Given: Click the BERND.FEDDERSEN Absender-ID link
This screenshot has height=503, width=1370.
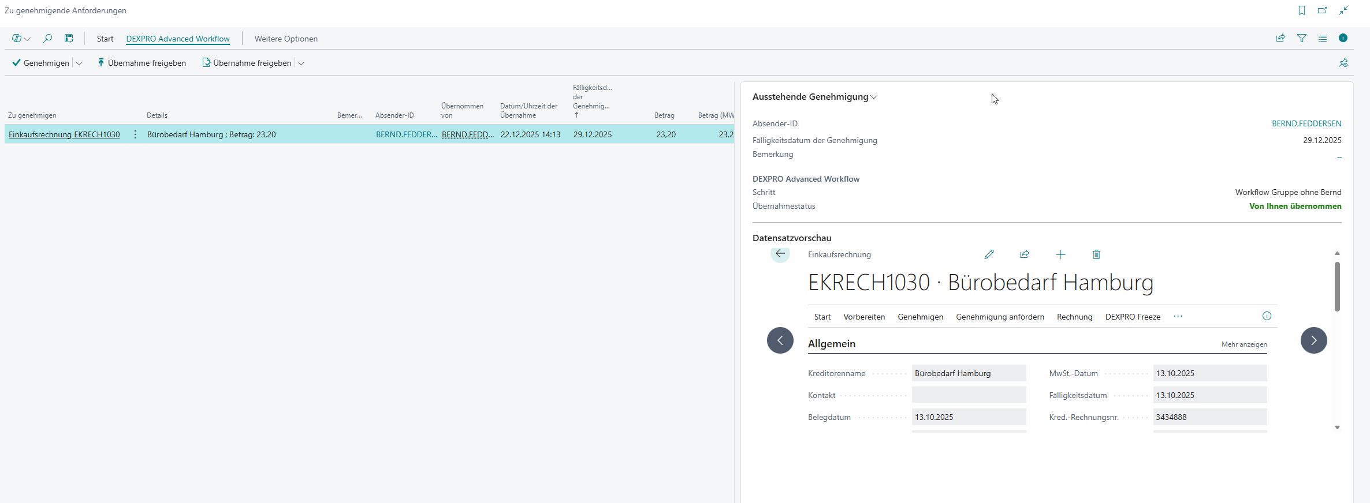Looking at the screenshot, I should pos(1306,123).
